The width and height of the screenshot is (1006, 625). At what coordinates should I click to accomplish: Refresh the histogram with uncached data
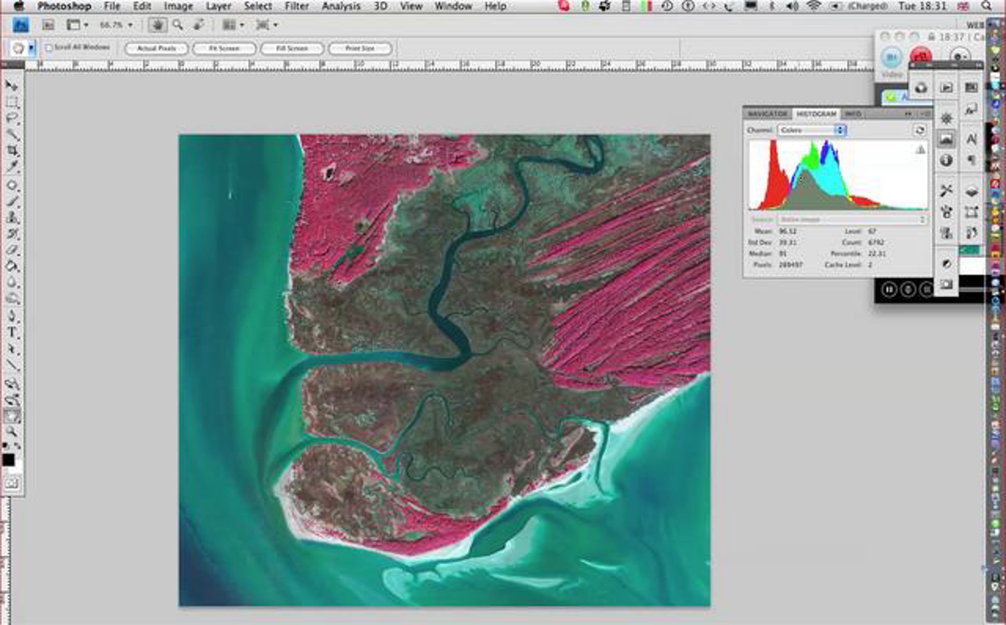pyautogui.click(x=920, y=130)
